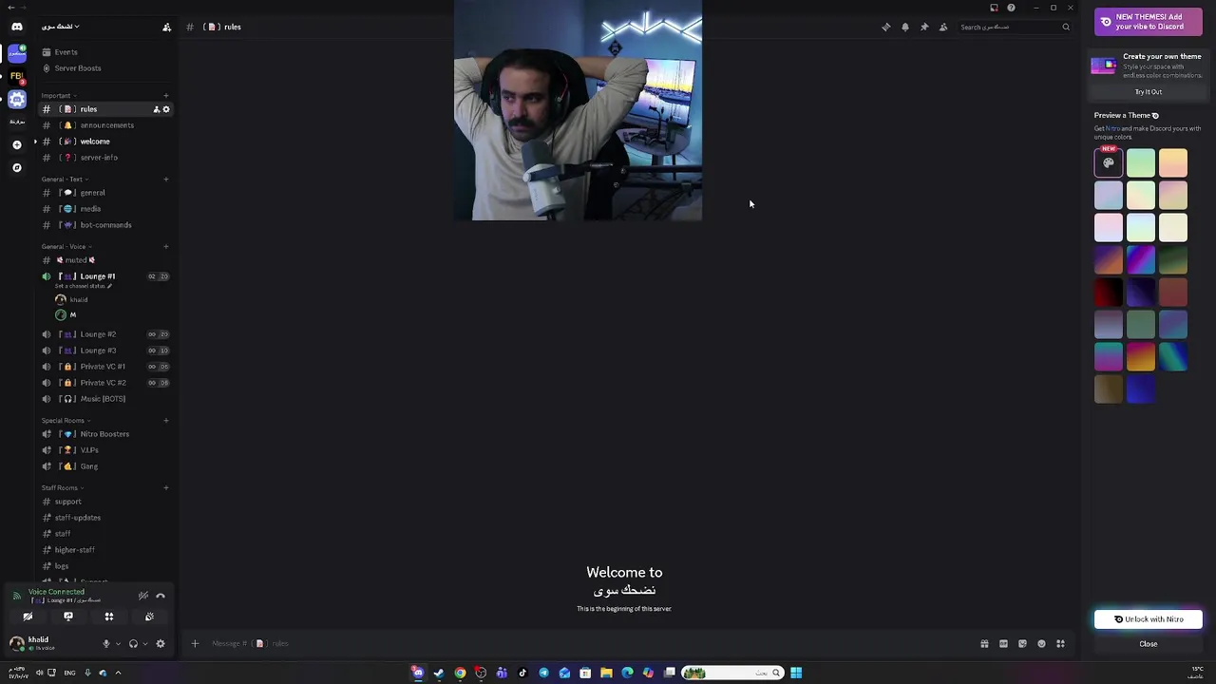Start an Activity from voice panel
The image size is (1216, 684).
coord(109,617)
